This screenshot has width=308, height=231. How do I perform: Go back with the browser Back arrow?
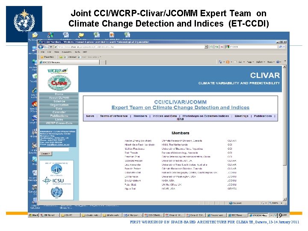41,47
